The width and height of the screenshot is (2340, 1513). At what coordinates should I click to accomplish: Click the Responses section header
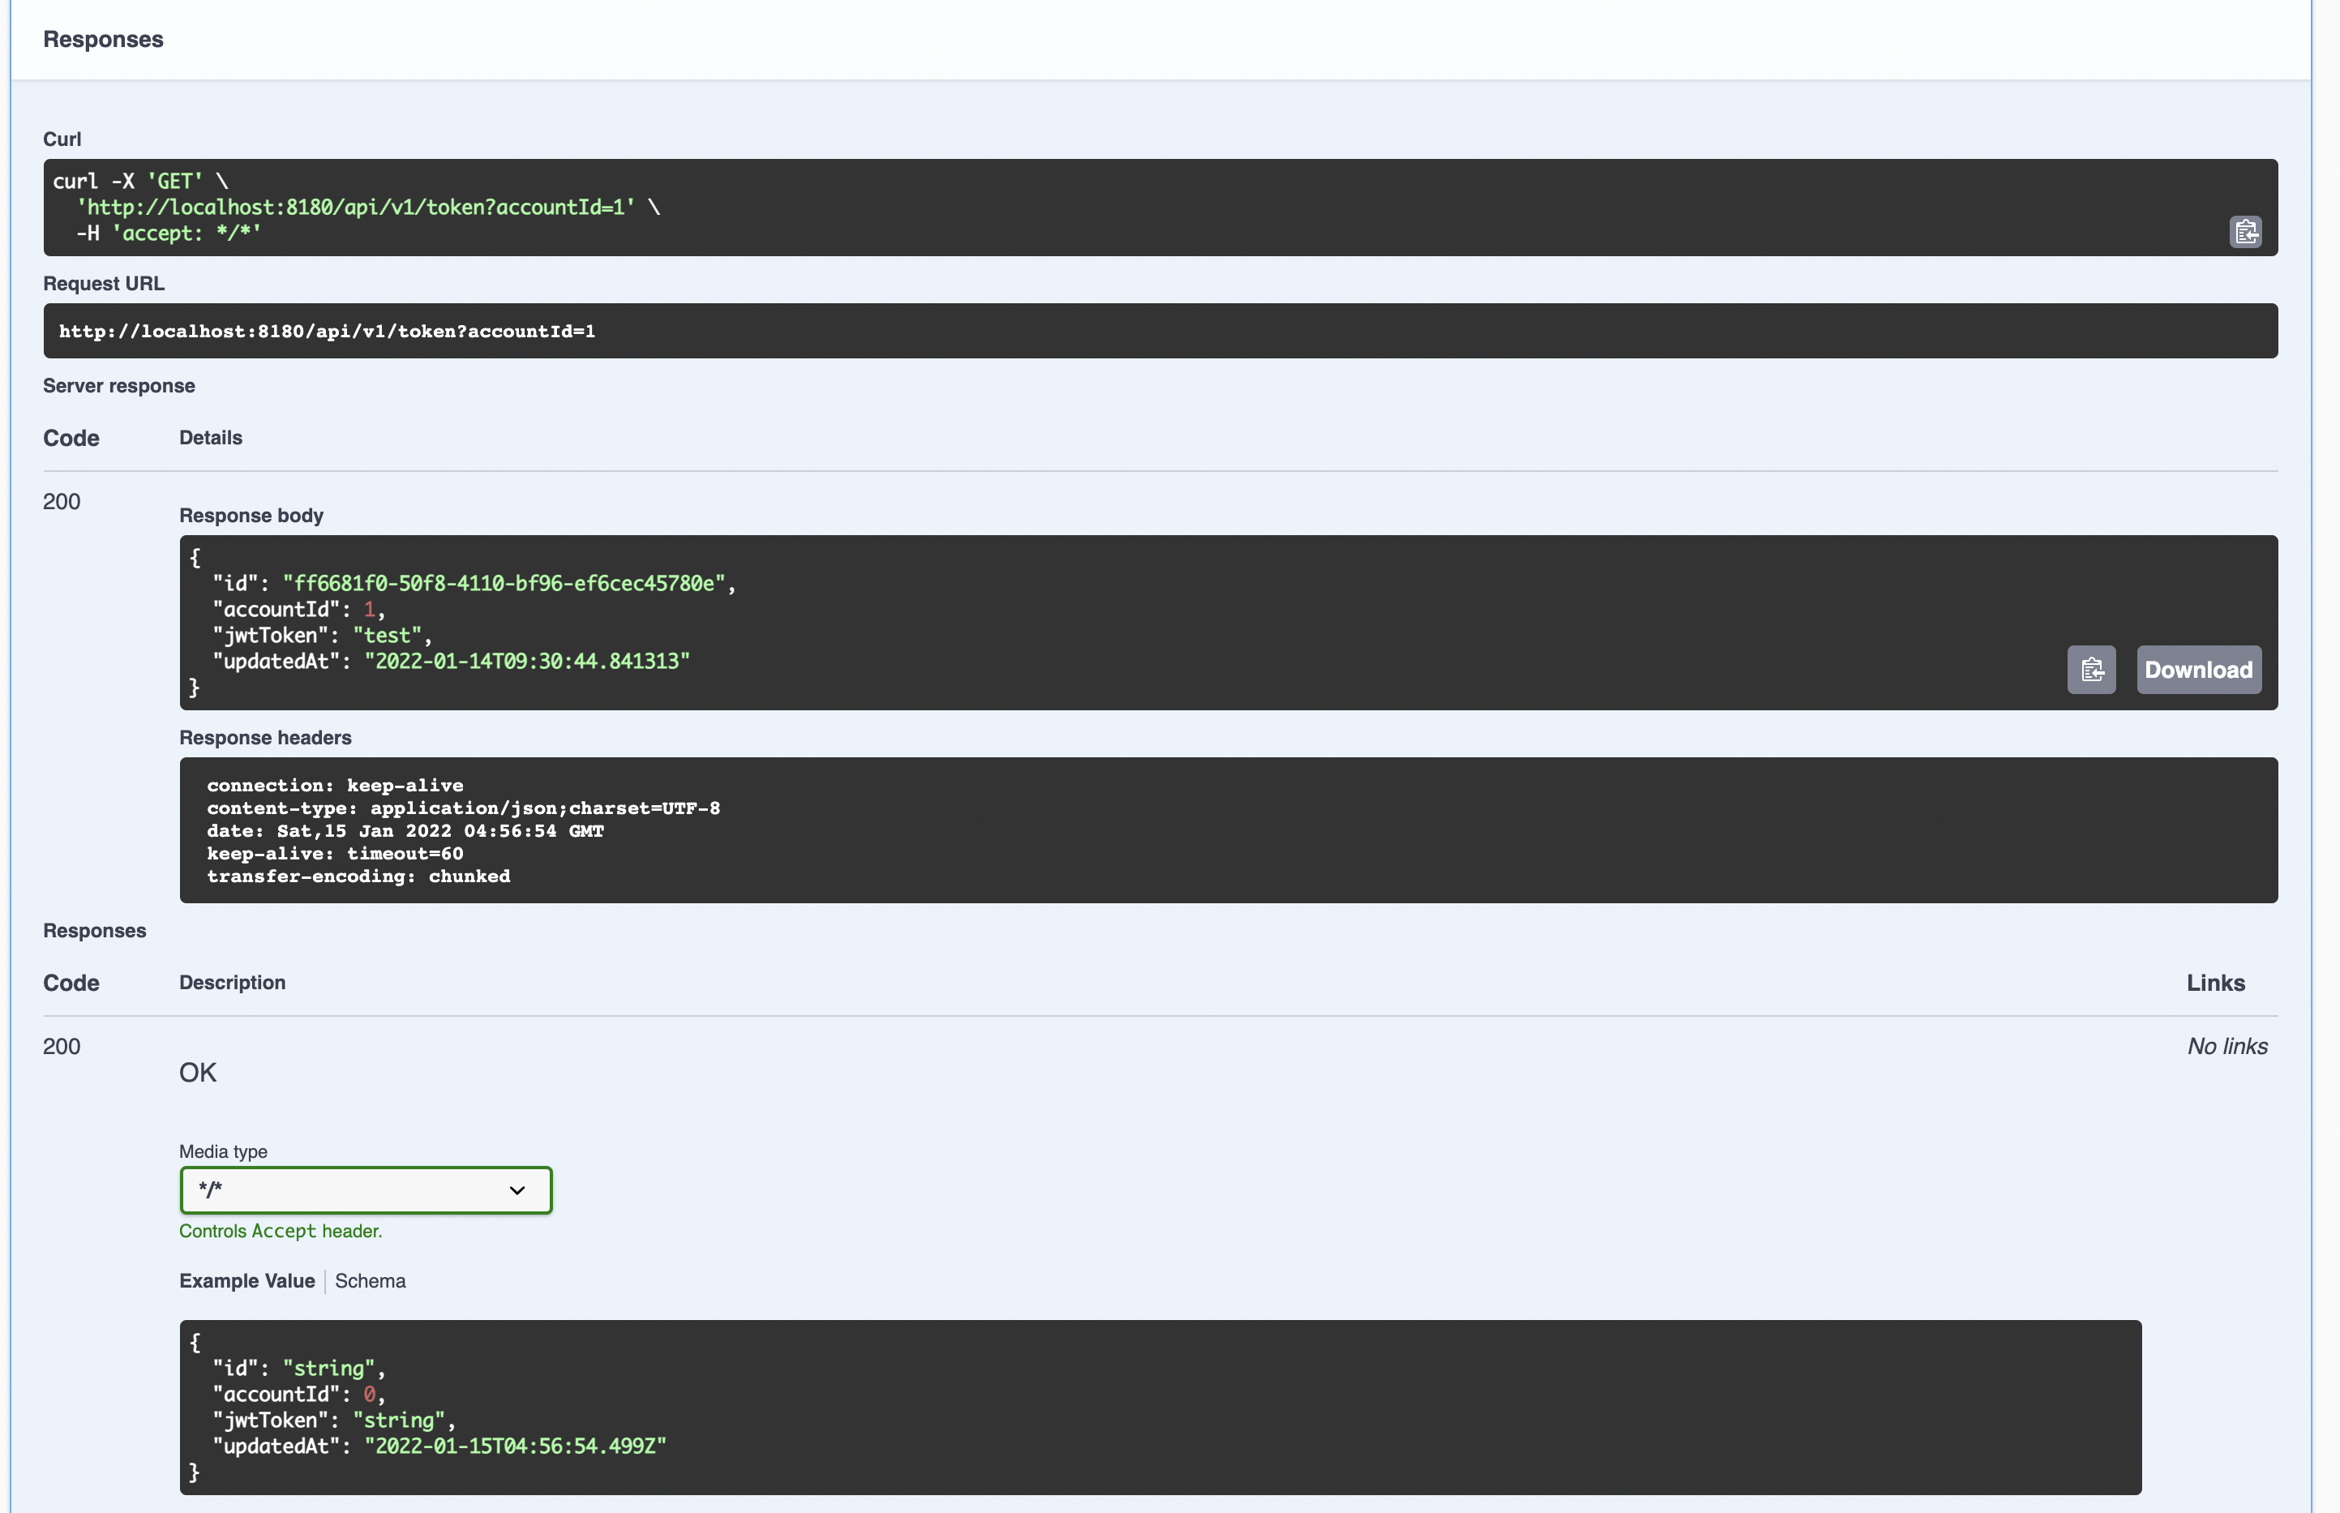[x=103, y=39]
